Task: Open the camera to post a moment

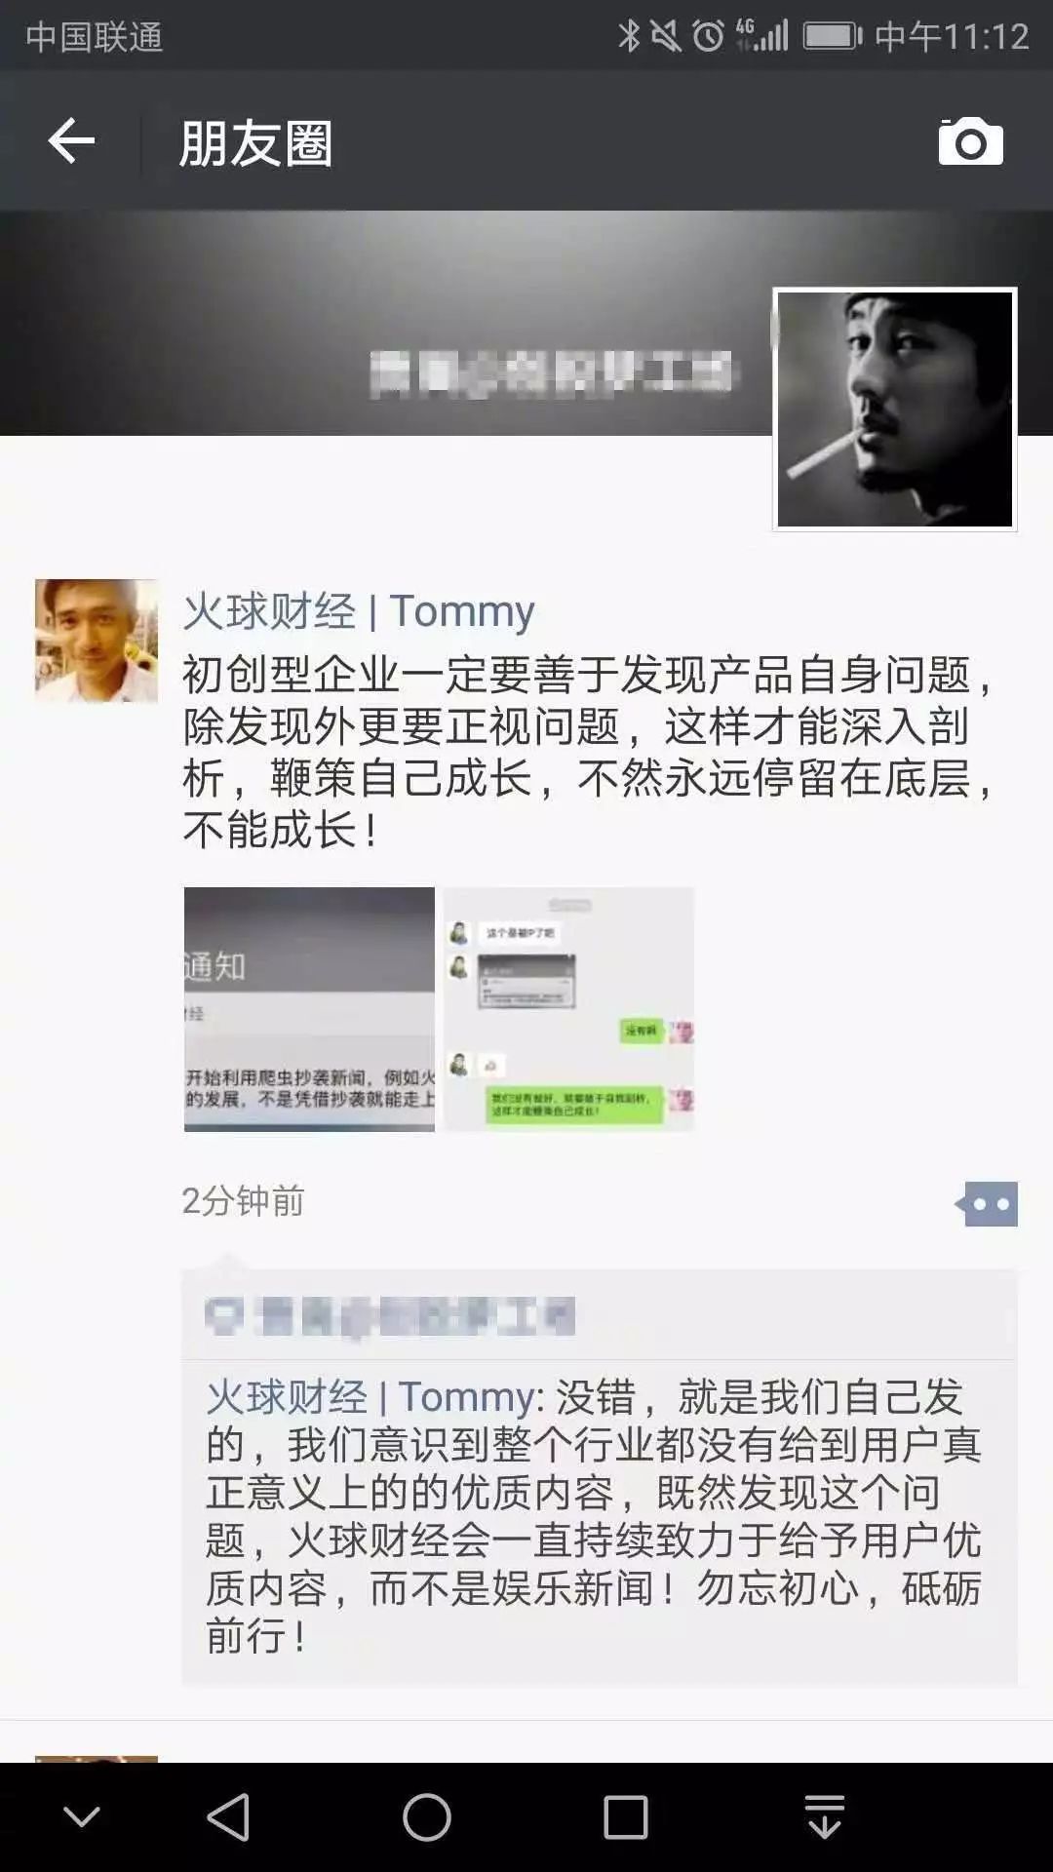Action: click(970, 142)
